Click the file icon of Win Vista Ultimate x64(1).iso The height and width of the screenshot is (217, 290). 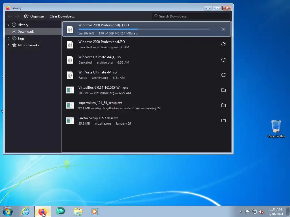[x=70, y=60]
